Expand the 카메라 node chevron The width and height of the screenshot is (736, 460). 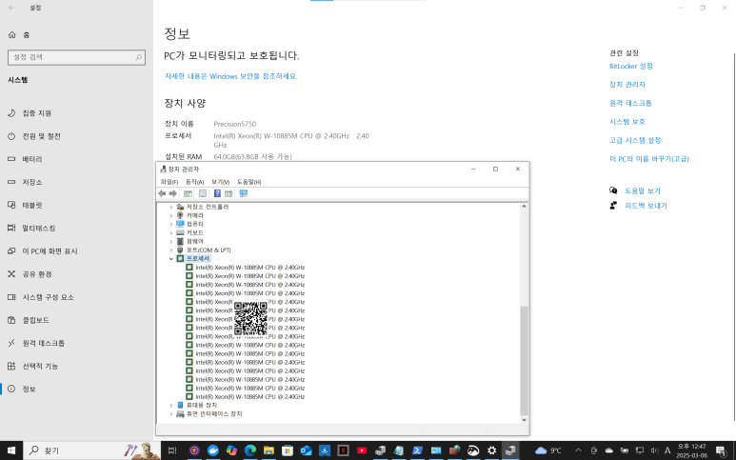[x=171, y=215]
